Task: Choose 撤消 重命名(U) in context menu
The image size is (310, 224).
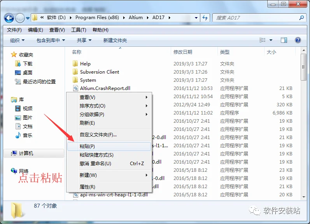Action: [109, 164]
